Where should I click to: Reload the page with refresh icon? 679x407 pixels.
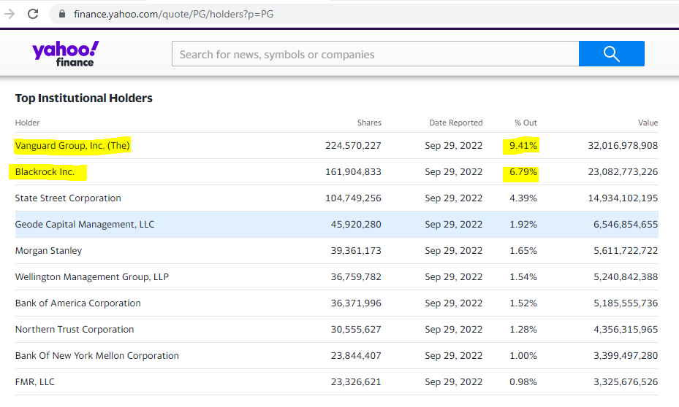(x=33, y=14)
